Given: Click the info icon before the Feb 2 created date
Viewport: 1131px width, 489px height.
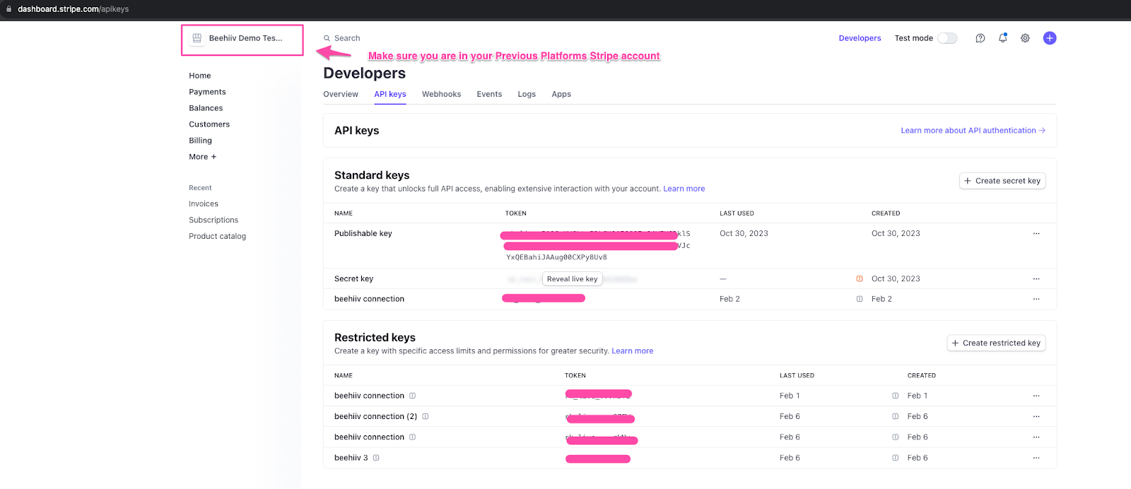Looking at the screenshot, I should [x=860, y=299].
